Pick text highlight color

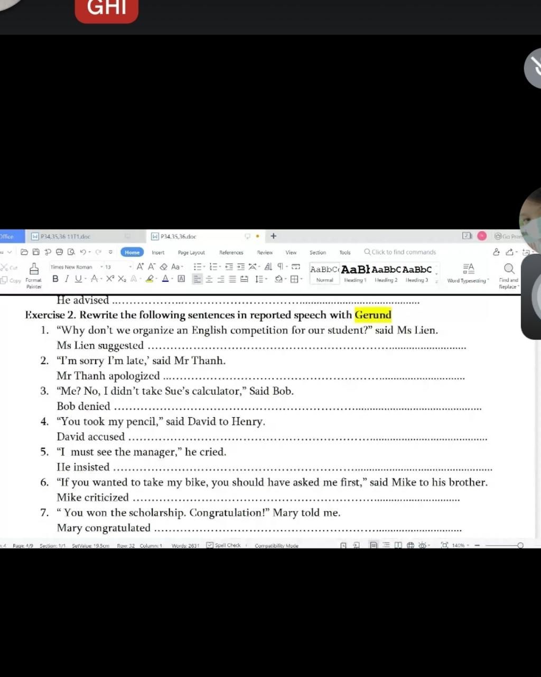tap(150, 279)
